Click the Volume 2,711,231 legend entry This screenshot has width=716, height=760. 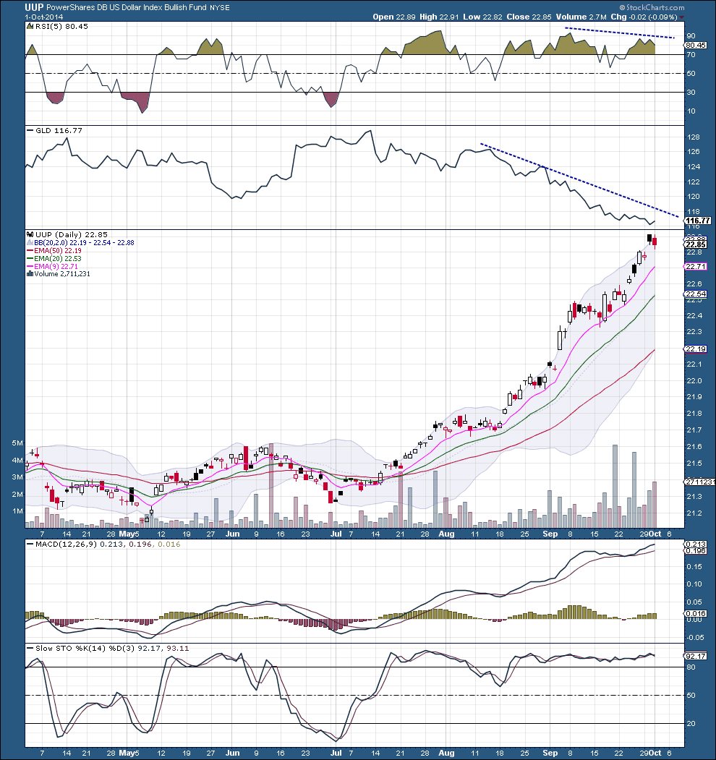click(x=62, y=274)
